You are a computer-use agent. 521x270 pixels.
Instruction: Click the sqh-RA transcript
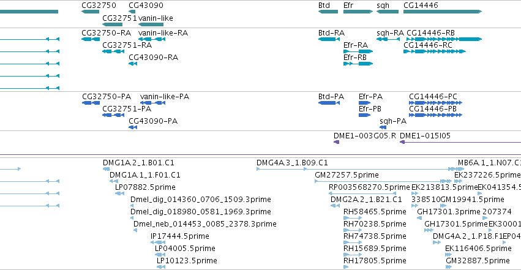(388, 39)
